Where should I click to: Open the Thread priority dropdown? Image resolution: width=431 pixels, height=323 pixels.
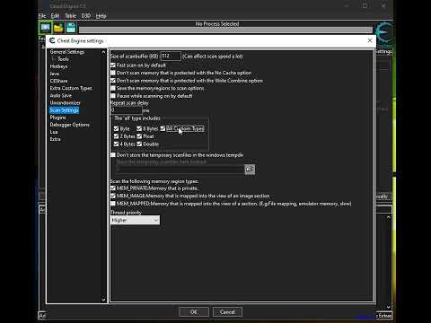135,220
